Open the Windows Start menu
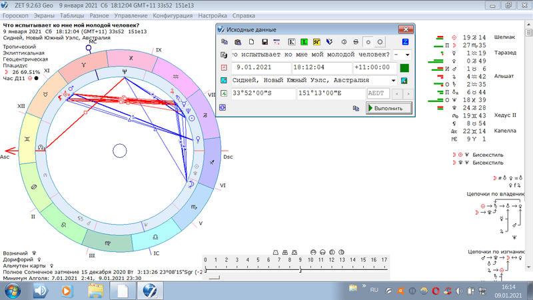Image resolution: width=533 pixels, height=300 pixels. (13, 291)
